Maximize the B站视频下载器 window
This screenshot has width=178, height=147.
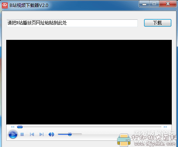click(154, 4)
